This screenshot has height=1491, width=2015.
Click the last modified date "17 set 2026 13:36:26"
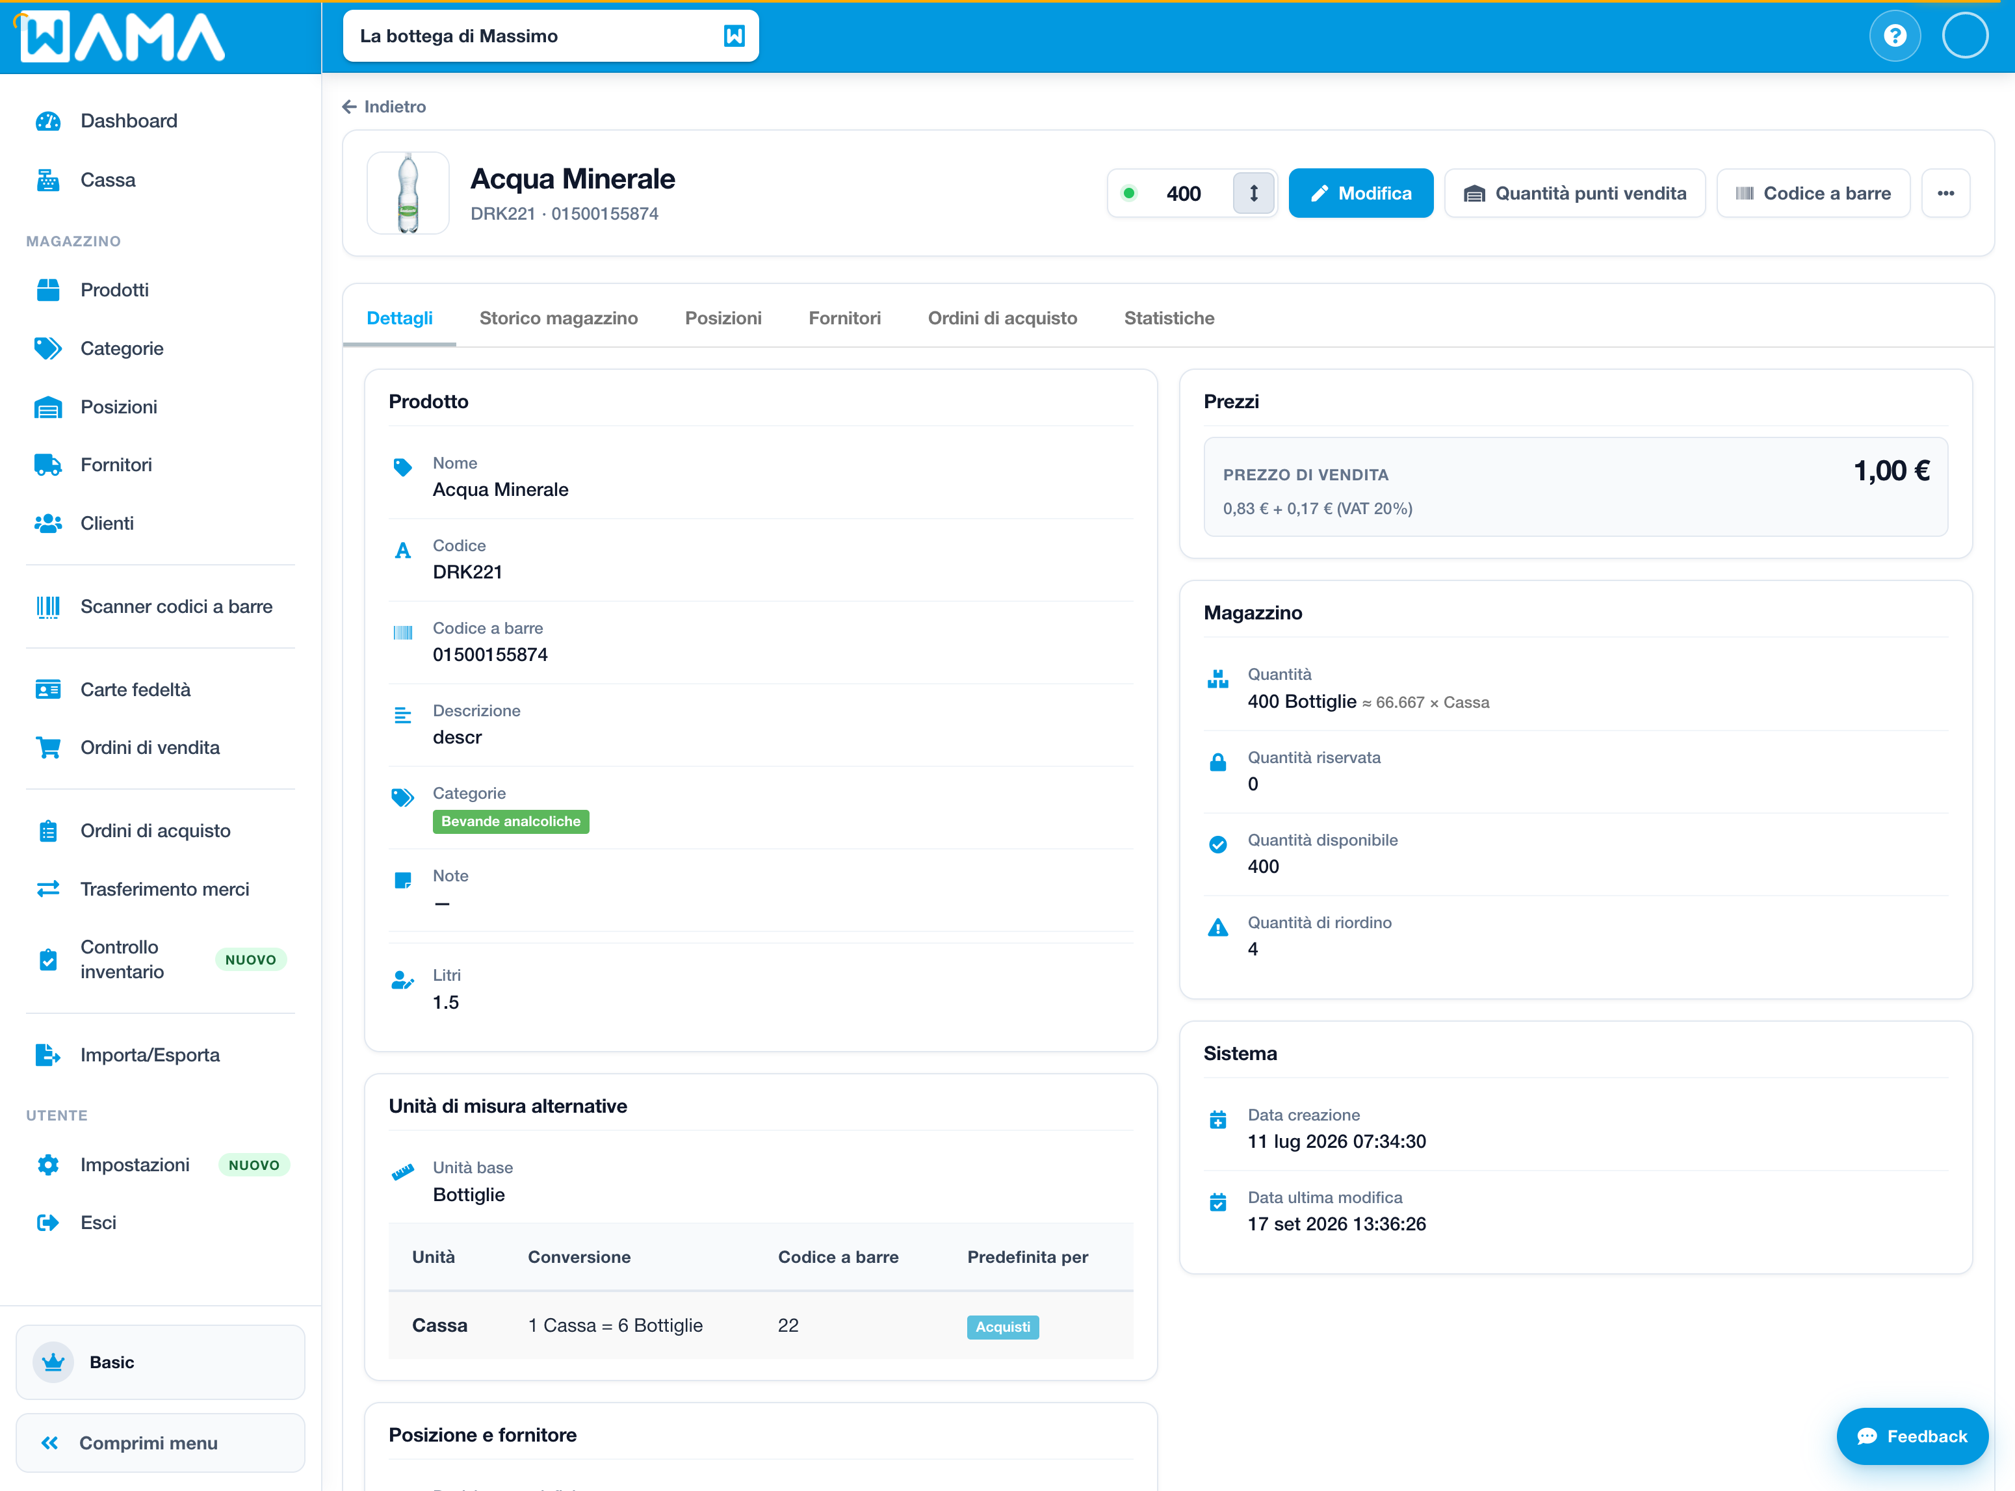[1336, 1224]
